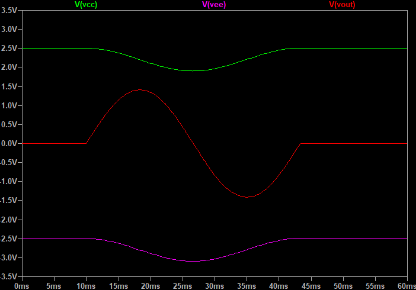This screenshot has height=290, width=416.
Task: Click the positive peak of the red waveform
Action: [140, 90]
